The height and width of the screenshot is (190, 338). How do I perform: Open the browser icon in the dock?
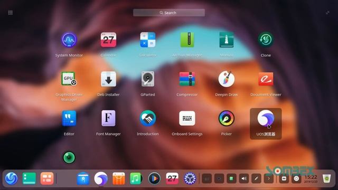[x=101, y=178]
